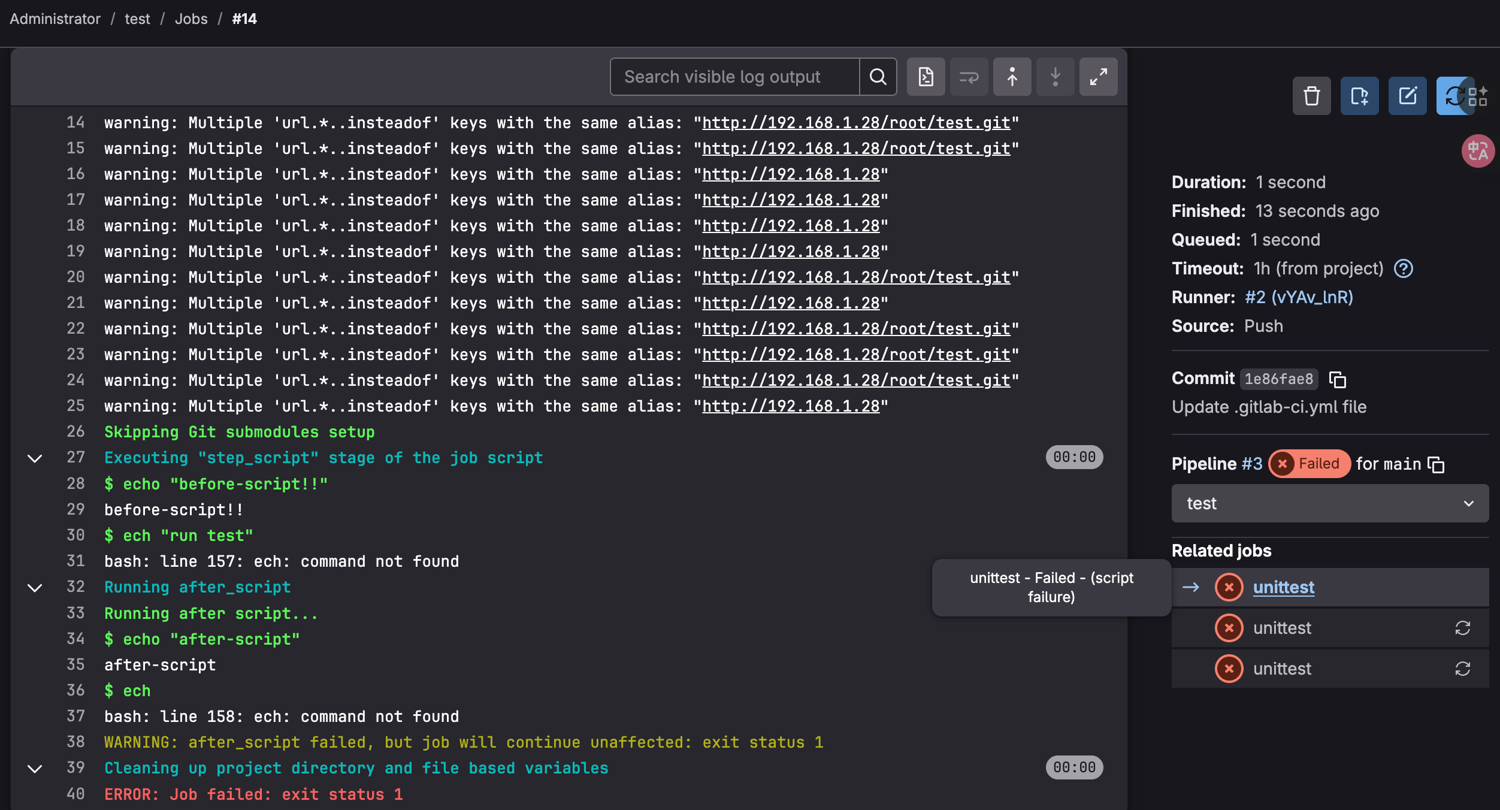Erase job log with trash icon
1500x810 pixels.
pyautogui.click(x=1311, y=96)
